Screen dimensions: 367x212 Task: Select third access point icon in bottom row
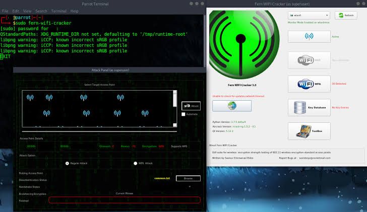click(117, 113)
